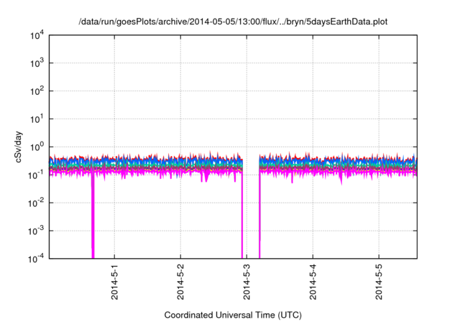Click the 10^3 y-axis tick label
The image size is (460, 322).
click(37, 63)
